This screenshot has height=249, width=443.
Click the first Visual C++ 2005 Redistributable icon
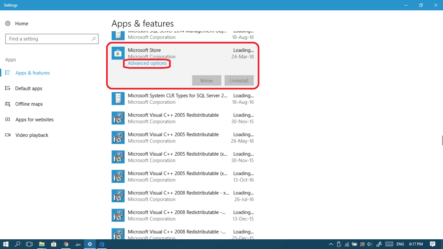tap(118, 118)
